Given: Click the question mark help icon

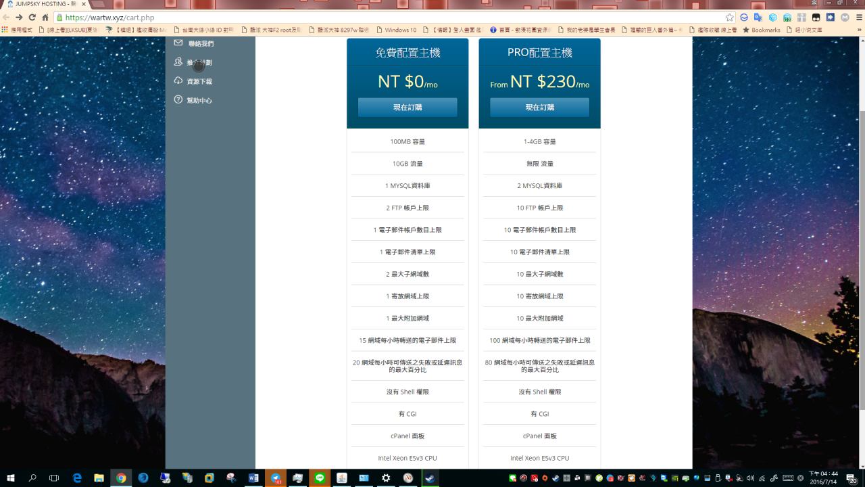Looking at the screenshot, I should coord(178,100).
